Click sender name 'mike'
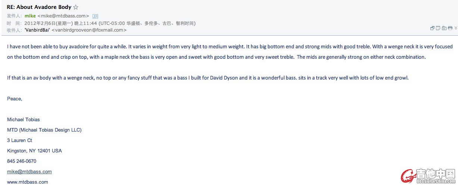458x187 pixels. 30,16
